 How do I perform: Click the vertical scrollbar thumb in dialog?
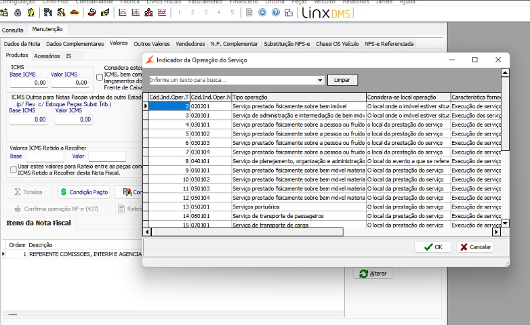pos(505,114)
